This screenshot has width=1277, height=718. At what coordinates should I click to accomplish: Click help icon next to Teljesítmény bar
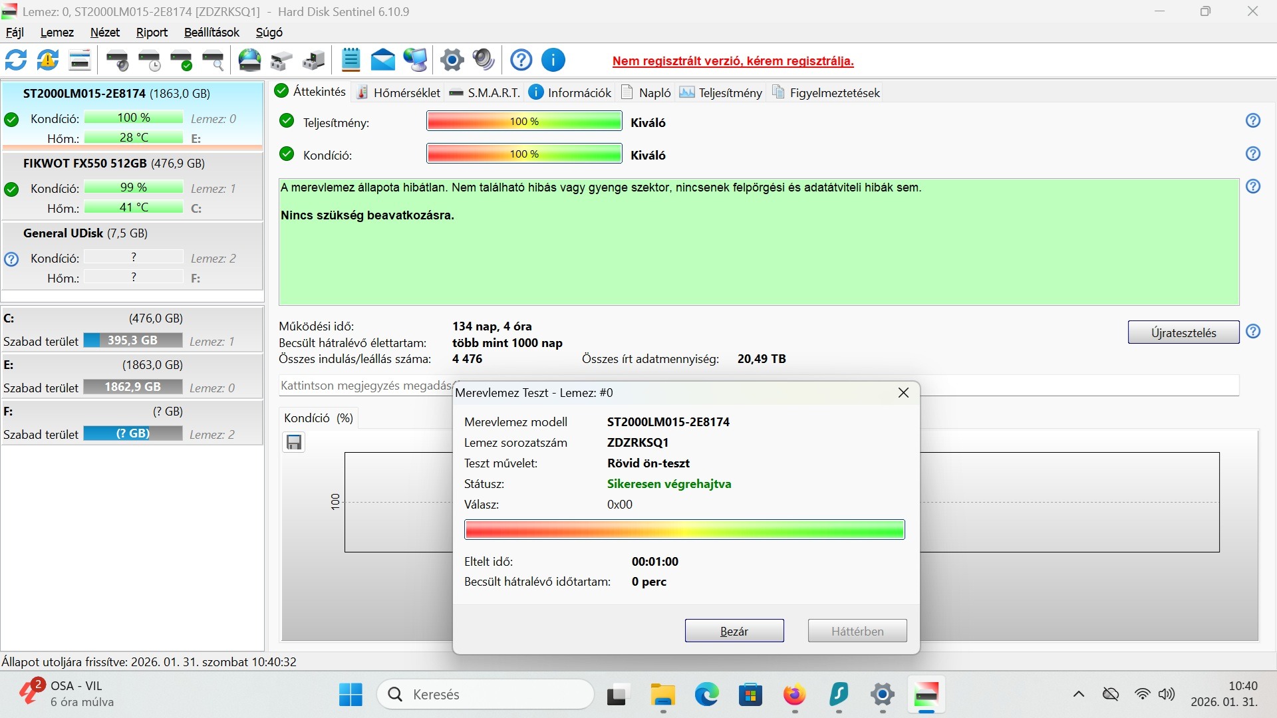click(x=1252, y=121)
